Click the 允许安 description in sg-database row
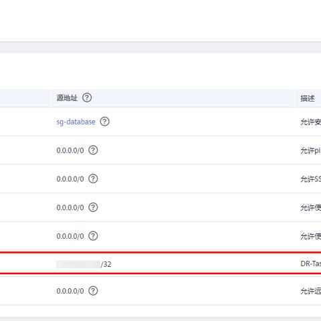This screenshot has height=321, width=321. click(310, 122)
